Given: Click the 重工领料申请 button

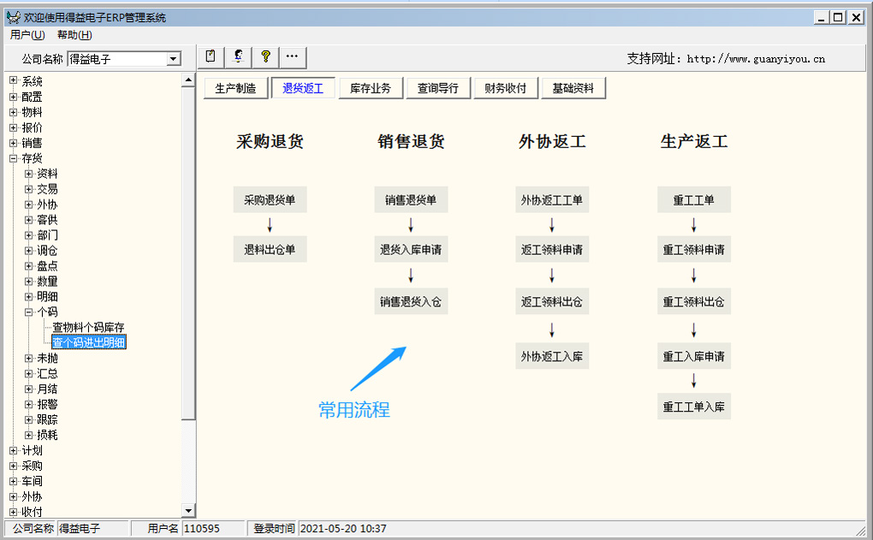Looking at the screenshot, I should pos(693,250).
